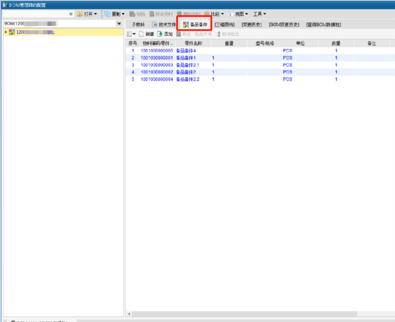
Task: Click the horizontal scrollbar thumb
Action: tap(244, 314)
